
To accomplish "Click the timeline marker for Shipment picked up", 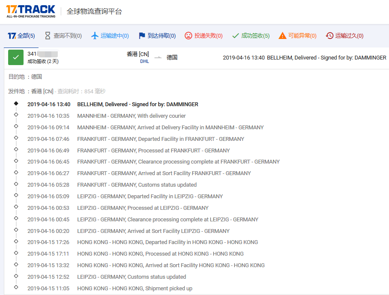I will point(16,288).
